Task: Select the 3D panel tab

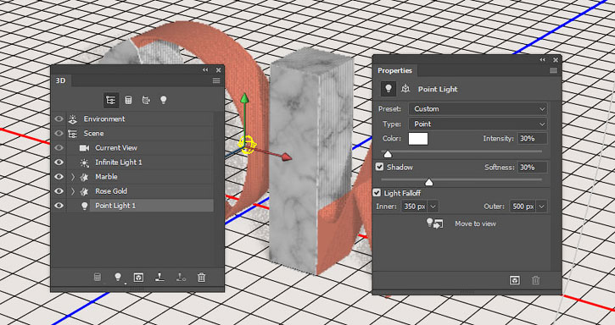Action: (61, 80)
